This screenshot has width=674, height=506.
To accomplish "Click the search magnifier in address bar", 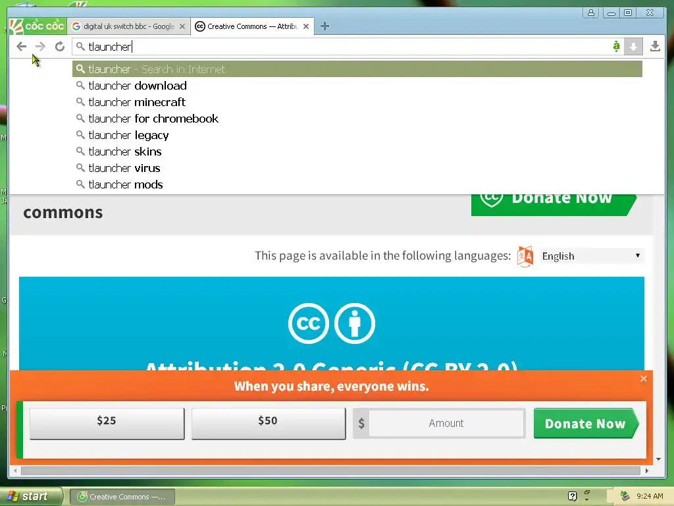I will 80,46.
